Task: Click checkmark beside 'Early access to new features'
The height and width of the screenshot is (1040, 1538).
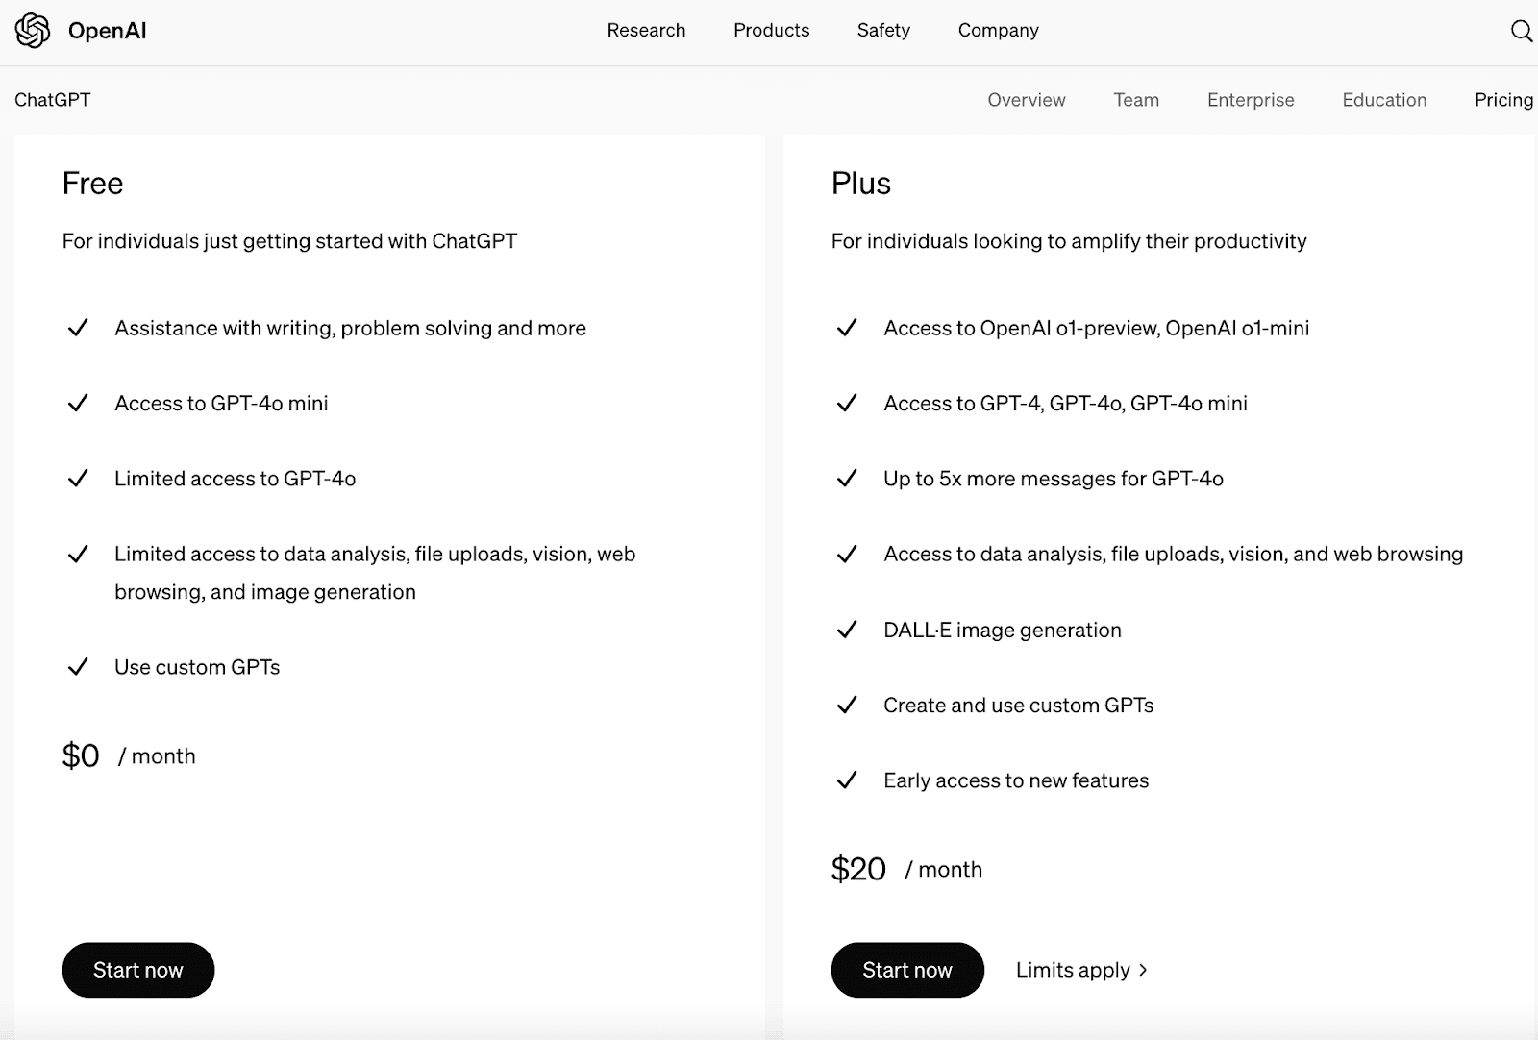Action: click(x=847, y=780)
